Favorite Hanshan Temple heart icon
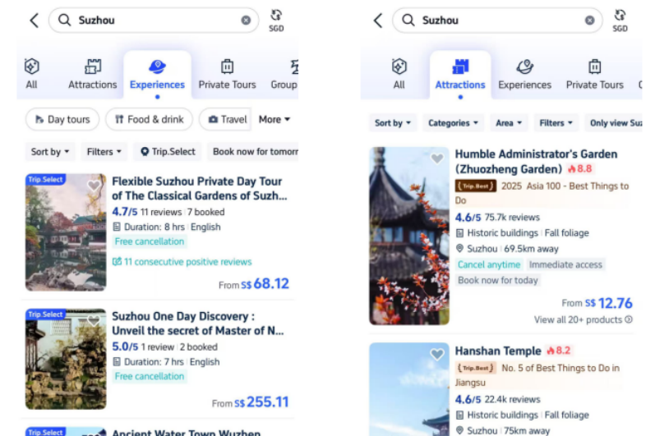 tap(437, 354)
